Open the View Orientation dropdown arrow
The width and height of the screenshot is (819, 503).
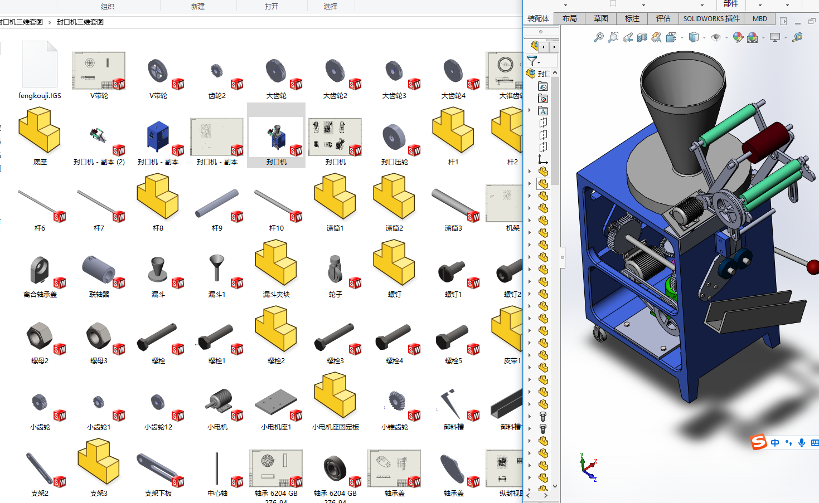click(x=681, y=38)
